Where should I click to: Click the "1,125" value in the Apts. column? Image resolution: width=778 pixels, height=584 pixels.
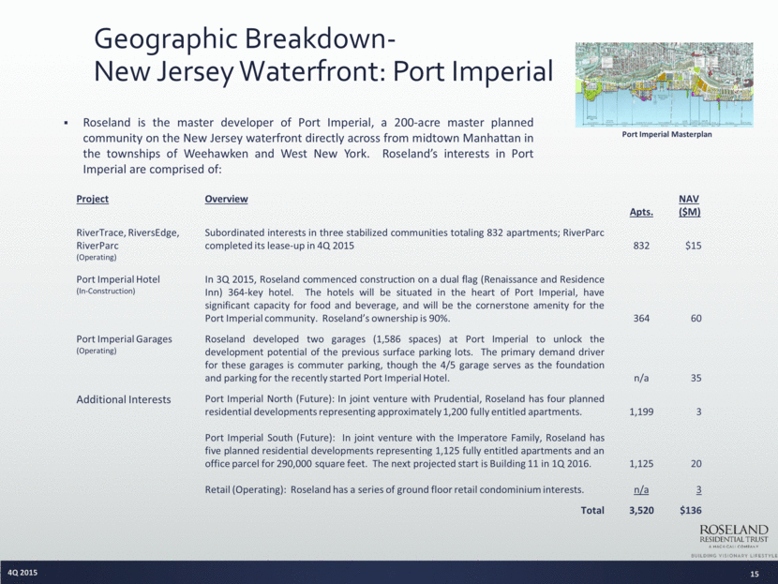641,463
